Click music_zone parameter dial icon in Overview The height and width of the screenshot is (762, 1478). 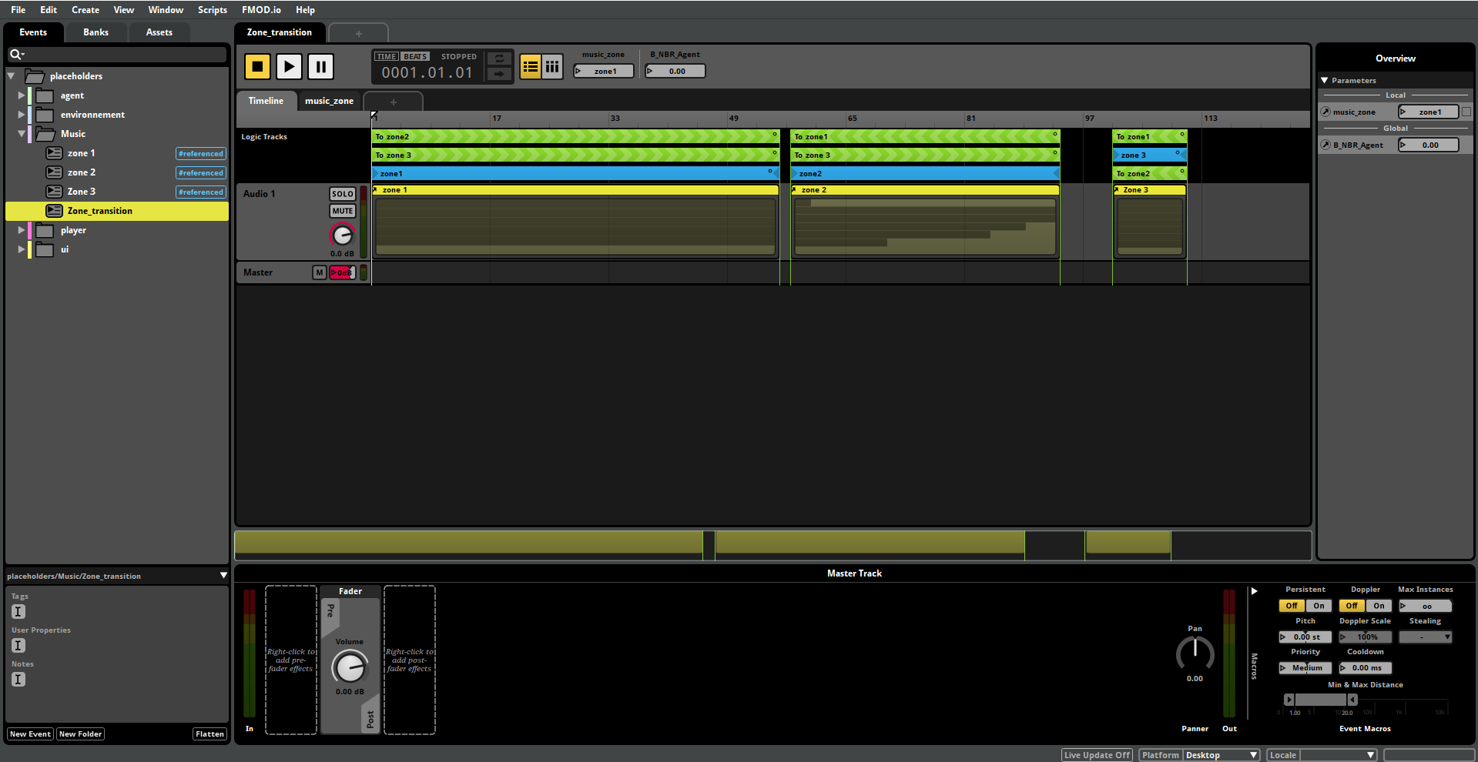click(x=1326, y=112)
